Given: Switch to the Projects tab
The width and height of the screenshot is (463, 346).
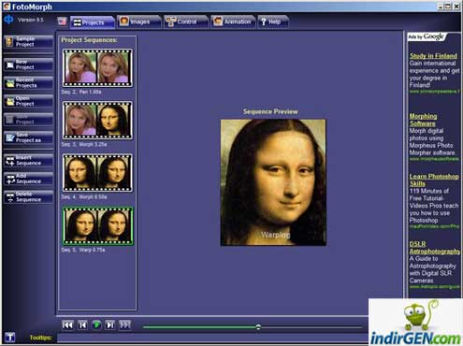Looking at the screenshot, I should [x=93, y=22].
